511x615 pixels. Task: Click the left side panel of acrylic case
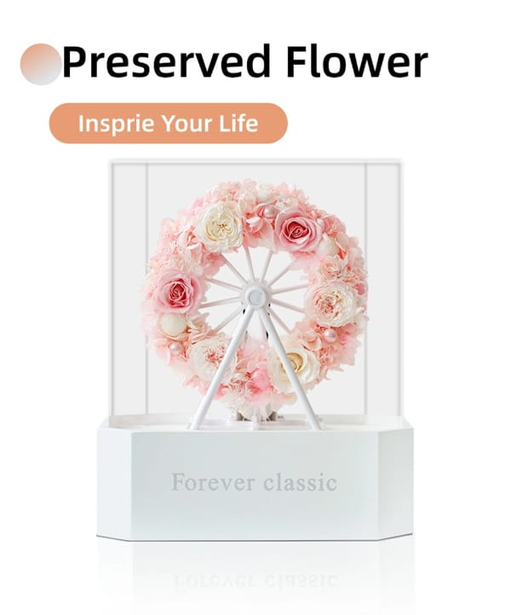tap(129, 290)
